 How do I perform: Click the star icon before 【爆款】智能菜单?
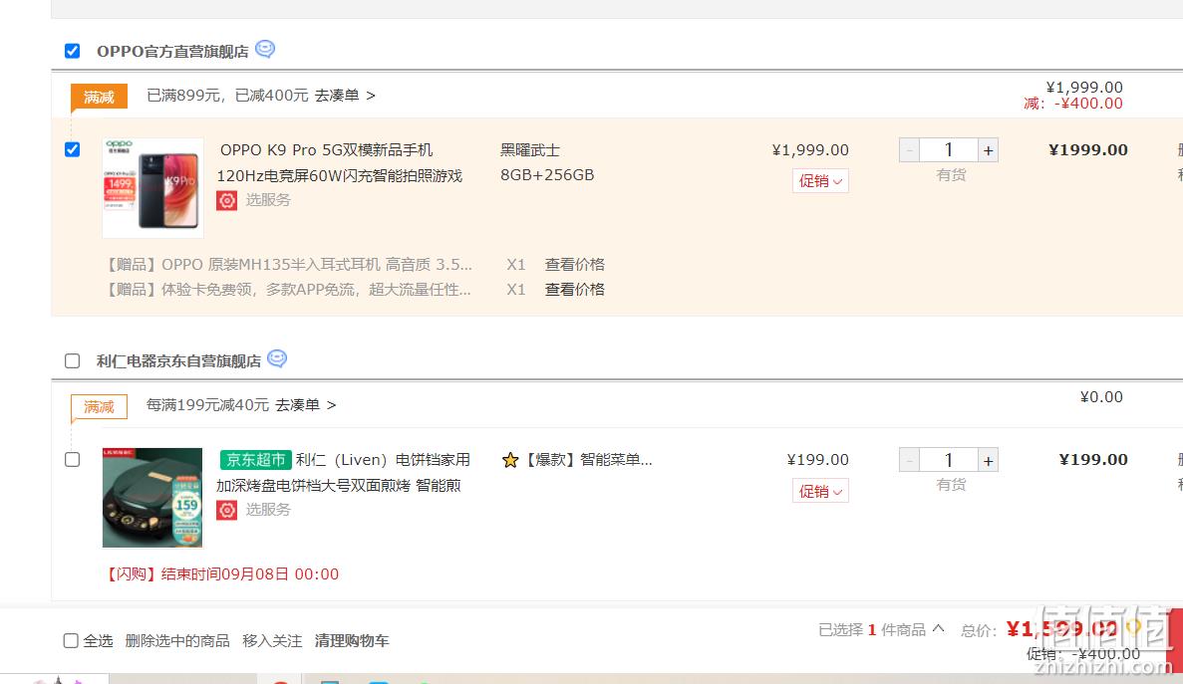510,460
